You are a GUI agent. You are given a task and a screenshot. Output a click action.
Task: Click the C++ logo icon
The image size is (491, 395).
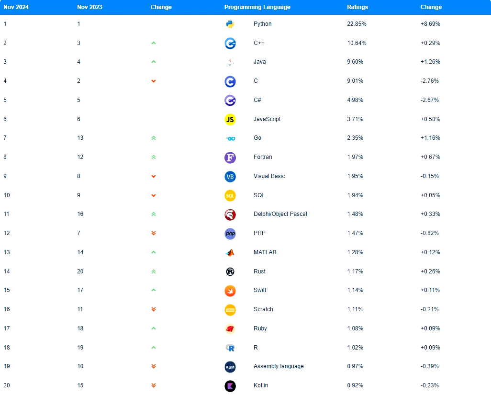coord(230,44)
